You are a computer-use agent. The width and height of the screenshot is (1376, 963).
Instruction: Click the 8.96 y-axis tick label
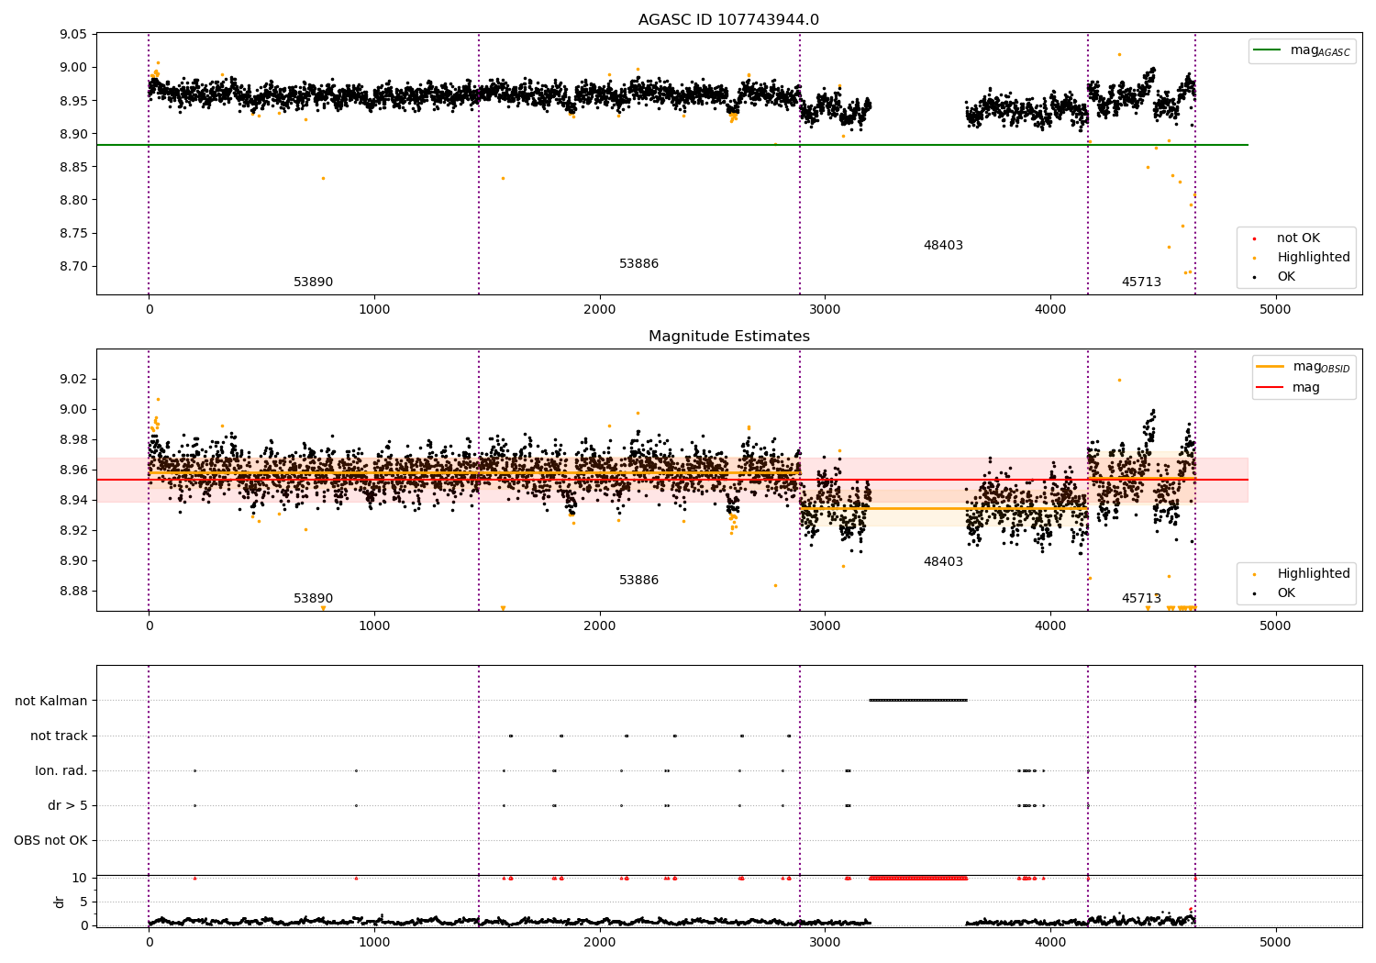[x=73, y=470]
